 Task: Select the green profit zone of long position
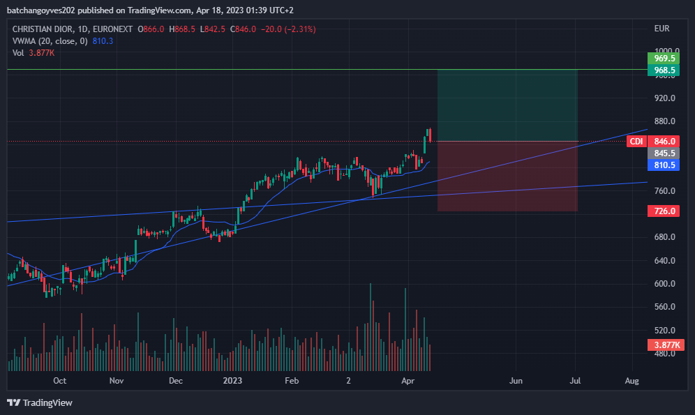coord(507,105)
